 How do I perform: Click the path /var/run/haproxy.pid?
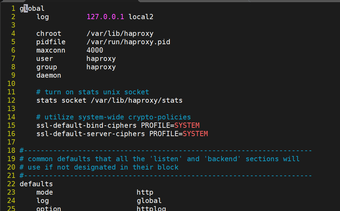click(x=128, y=42)
